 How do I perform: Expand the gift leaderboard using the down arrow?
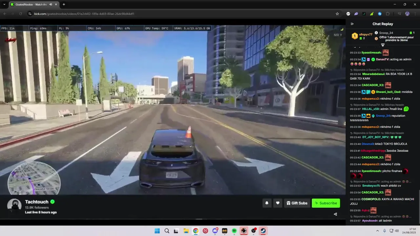[383, 45]
